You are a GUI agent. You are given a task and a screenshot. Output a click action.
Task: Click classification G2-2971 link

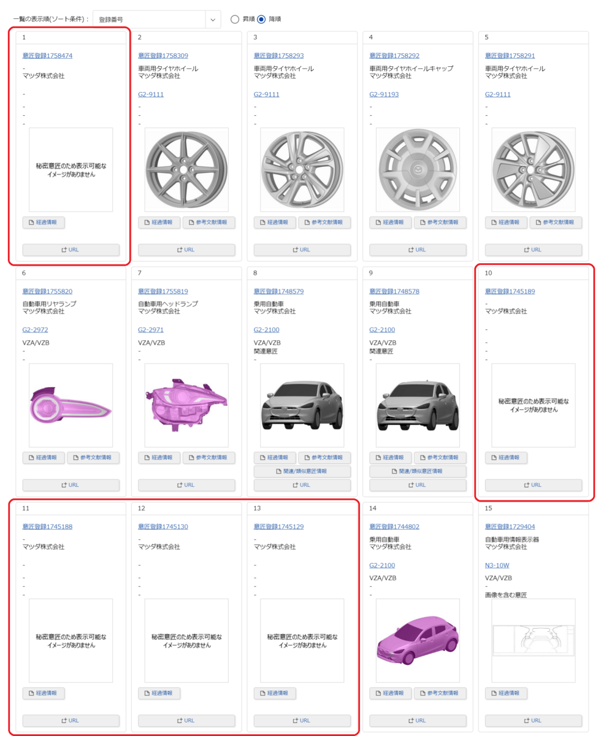151,330
